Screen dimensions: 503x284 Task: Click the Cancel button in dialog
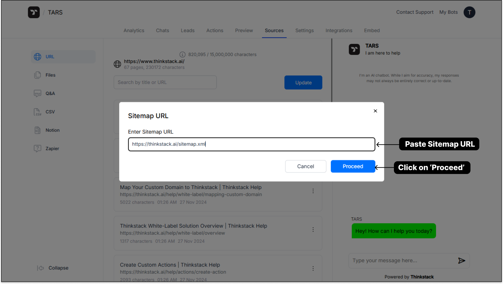[x=306, y=166]
